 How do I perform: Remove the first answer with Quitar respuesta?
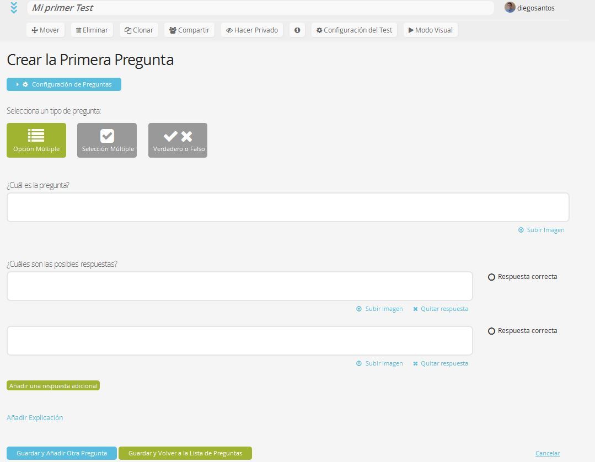(441, 309)
